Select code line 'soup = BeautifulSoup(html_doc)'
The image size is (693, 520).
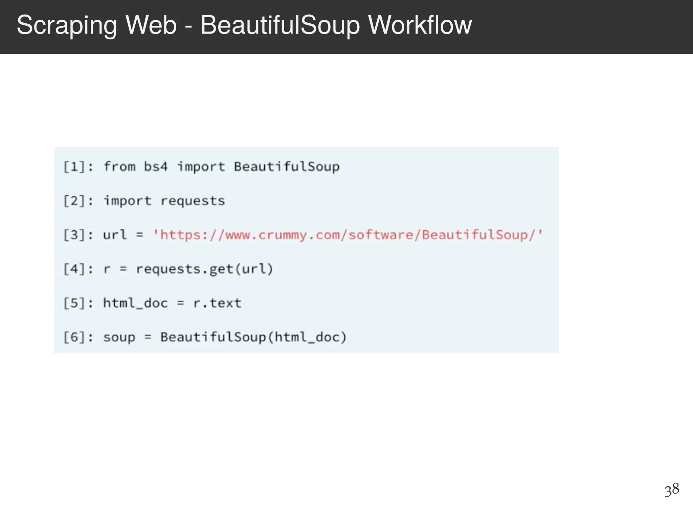(x=225, y=337)
